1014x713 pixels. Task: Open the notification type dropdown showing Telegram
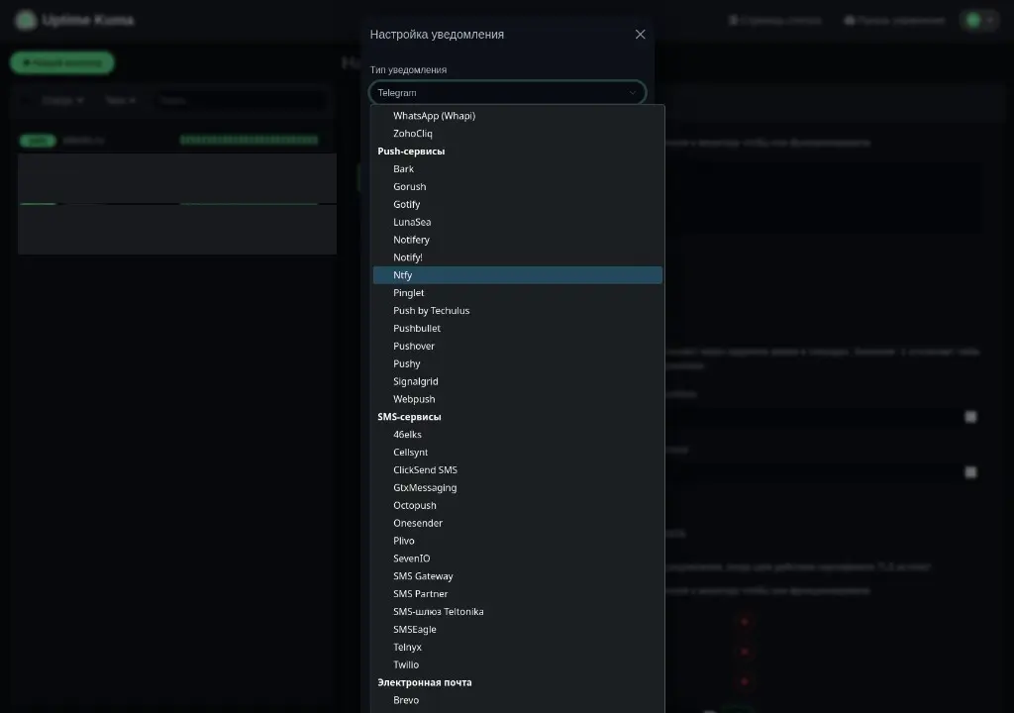pyautogui.click(x=508, y=92)
